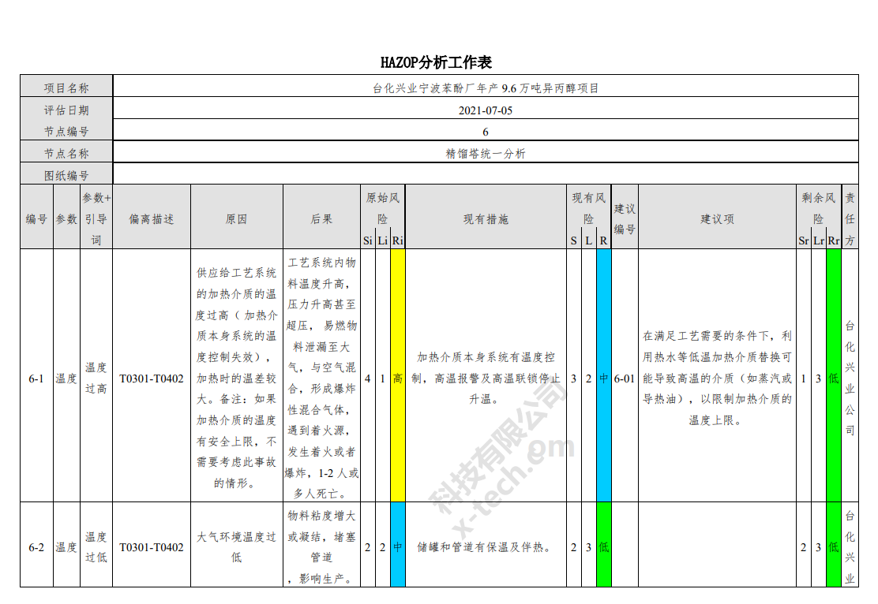
Task: Click the 储罐和管道有保温及伴热 measure cell
Action: (x=486, y=545)
